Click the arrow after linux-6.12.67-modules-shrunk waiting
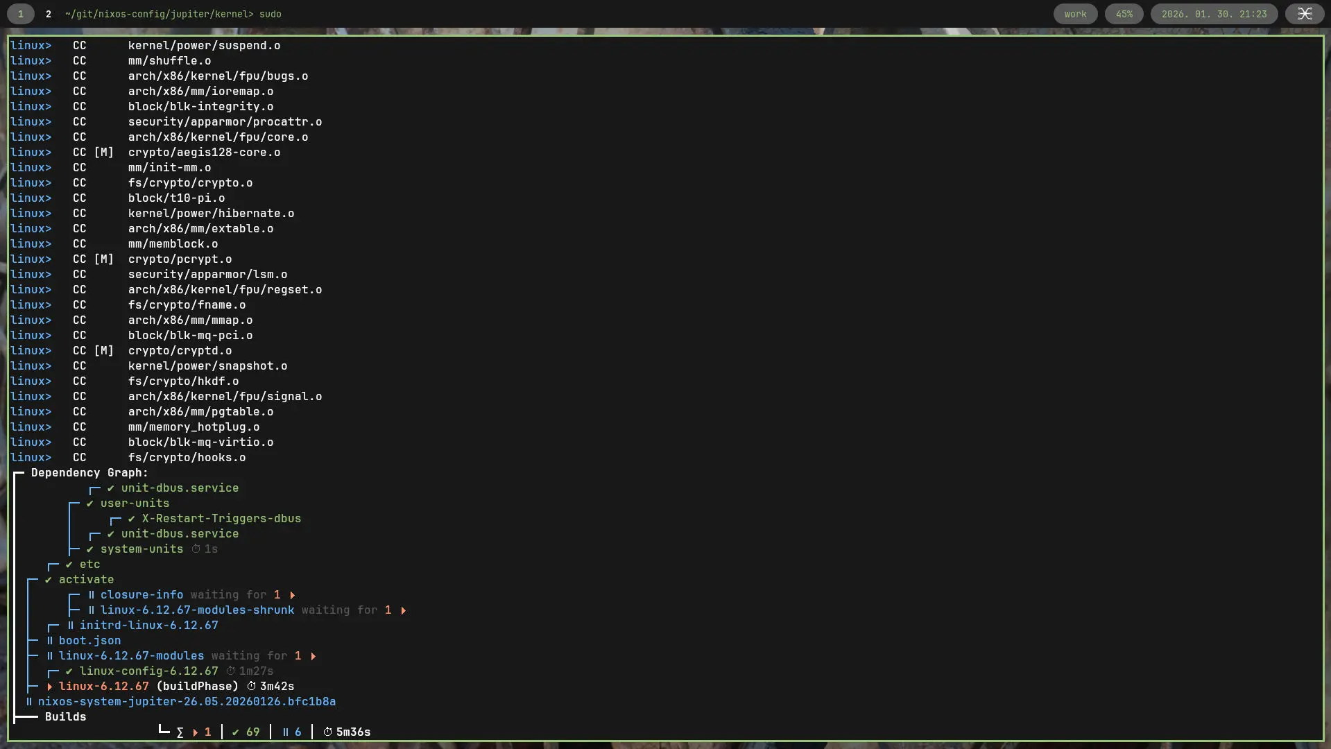1331x749 pixels. point(403,610)
